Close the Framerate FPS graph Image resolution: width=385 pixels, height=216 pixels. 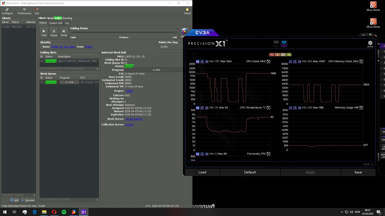pos(269,154)
